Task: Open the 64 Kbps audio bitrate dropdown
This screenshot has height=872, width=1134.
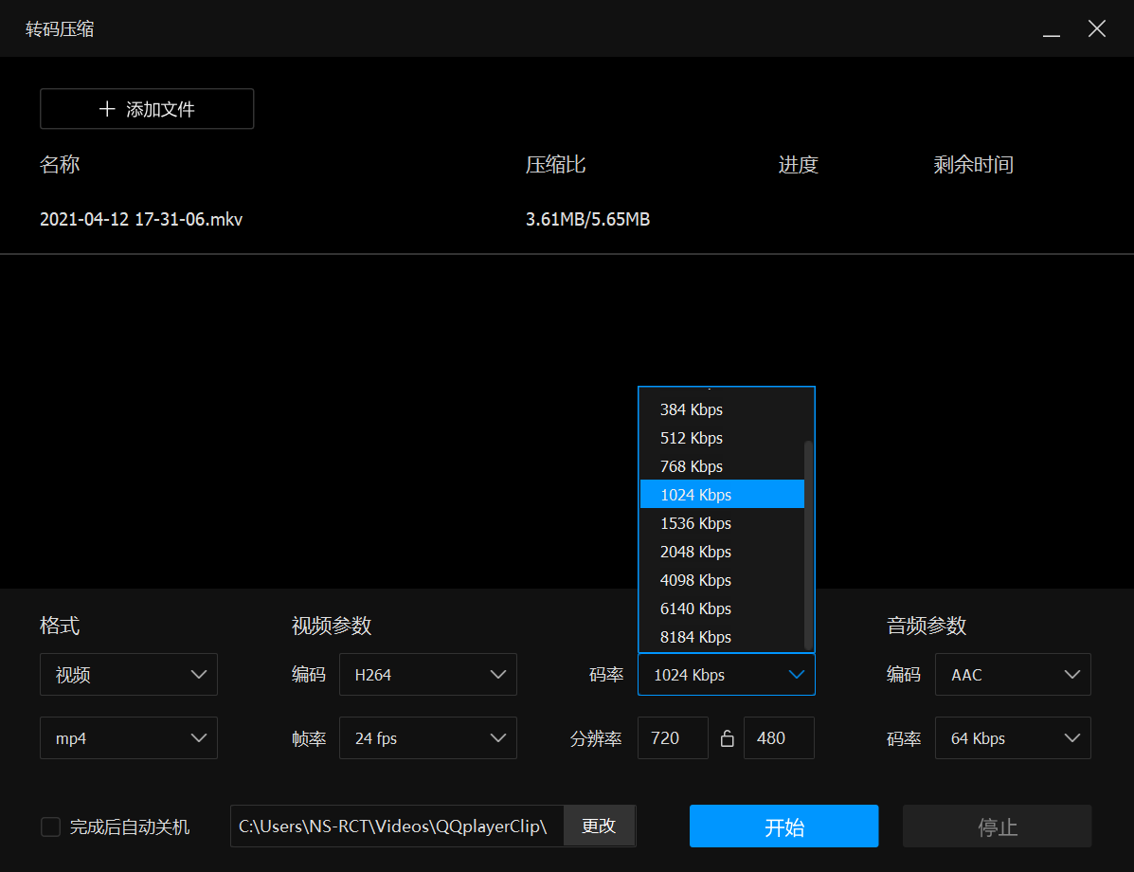Action: pyautogui.click(x=1013, y=737)
